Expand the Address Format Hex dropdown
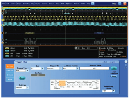 (78, 68)
